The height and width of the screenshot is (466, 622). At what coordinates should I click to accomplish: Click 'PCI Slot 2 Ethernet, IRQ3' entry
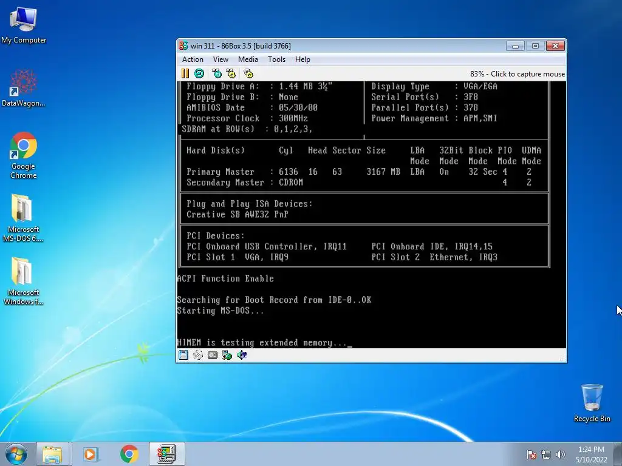434,257
